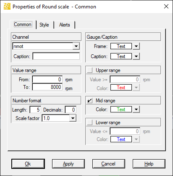The image size is (173, 176).
Task: Click the green Mid range color swatch
Action: point(121,109)
